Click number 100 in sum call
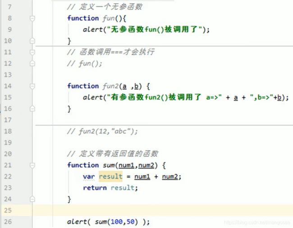Image resolution: width=293 pixels, height=228 pixels. pos(117,222)
